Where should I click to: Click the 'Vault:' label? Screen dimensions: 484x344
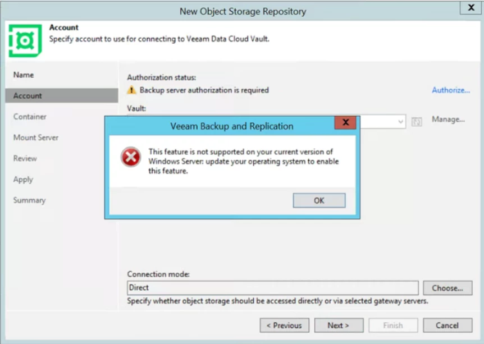coord(136,109)
